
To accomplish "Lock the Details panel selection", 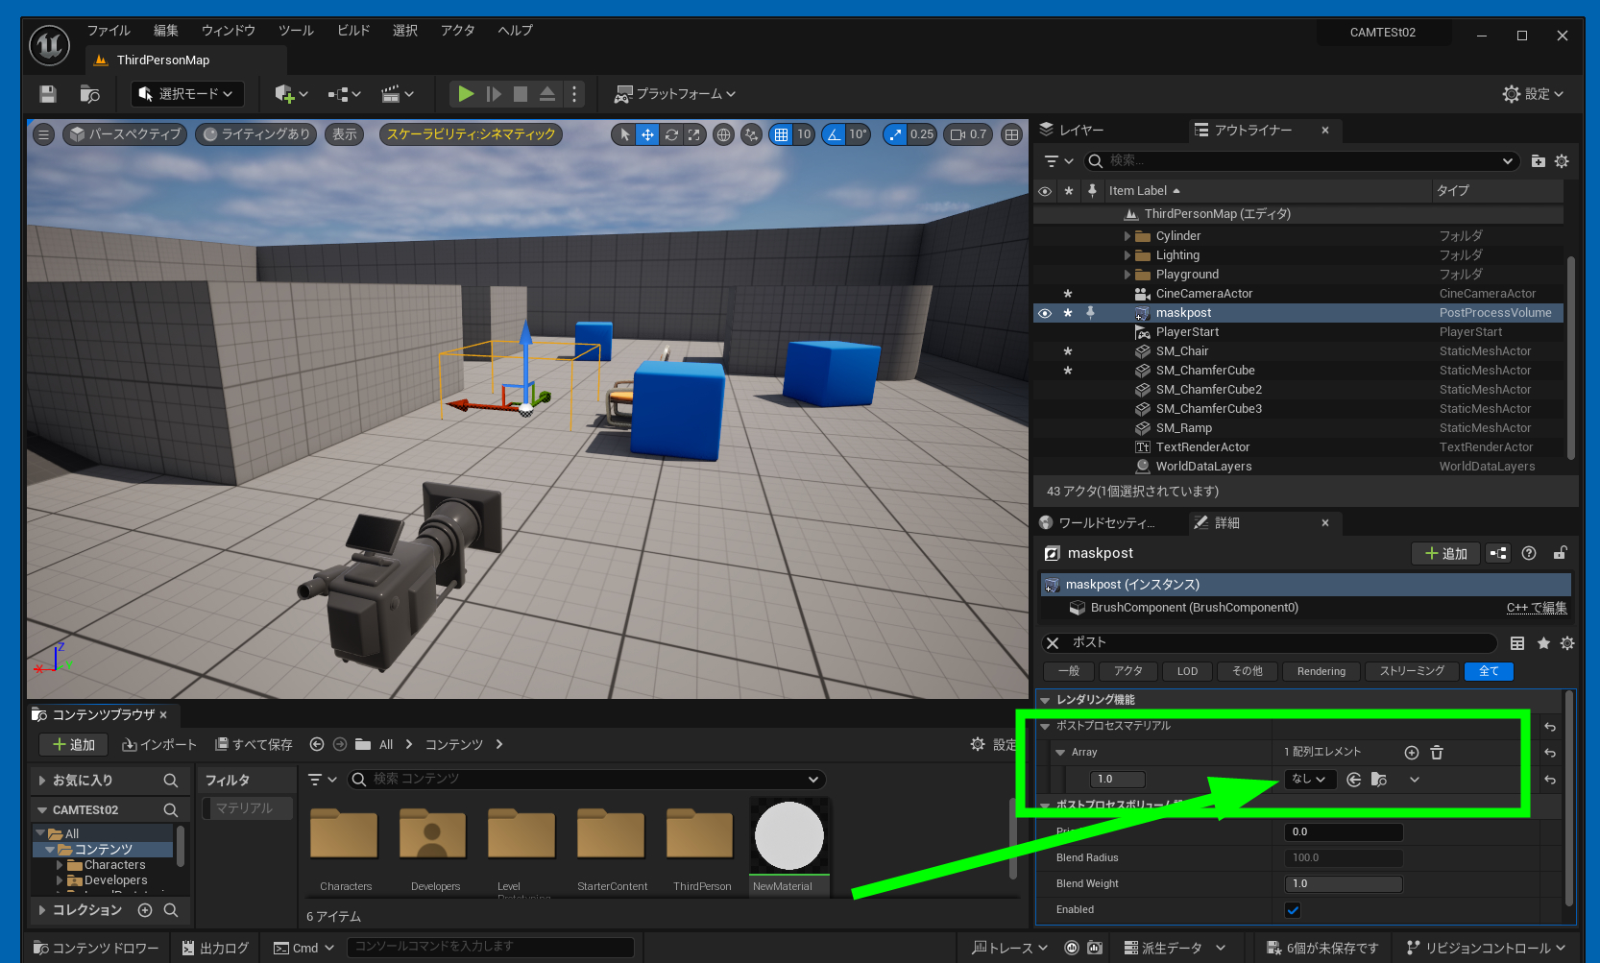I will pyautogui.click(x=1560, y=553).
